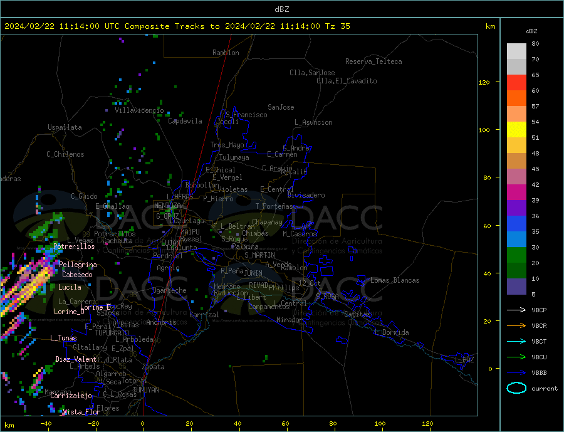Click the -40 km horizontal axis tick
Viewport: 564px width, 432px height.
[46, 424]
